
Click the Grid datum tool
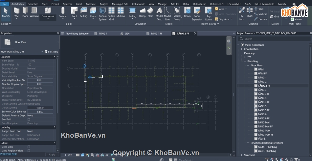tap(274, 16)
